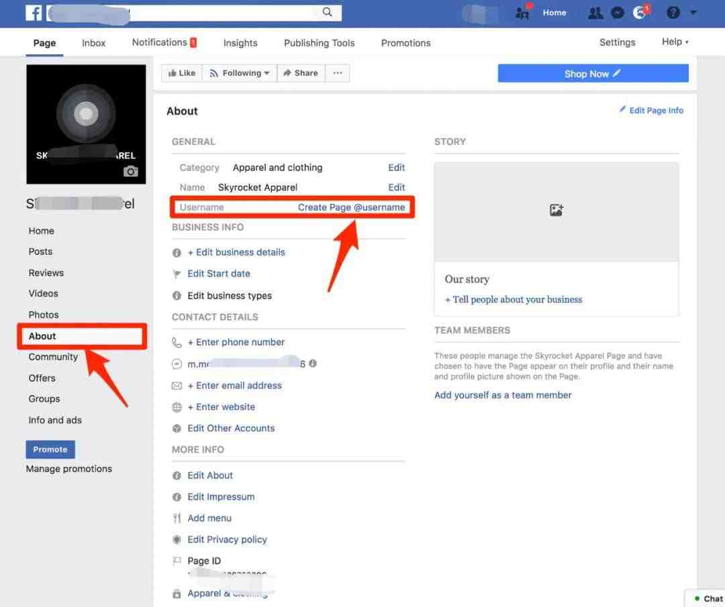Viewport: 725px width, 607px height.
Task: Click the Share button
Action: click(x=301, y=73)
